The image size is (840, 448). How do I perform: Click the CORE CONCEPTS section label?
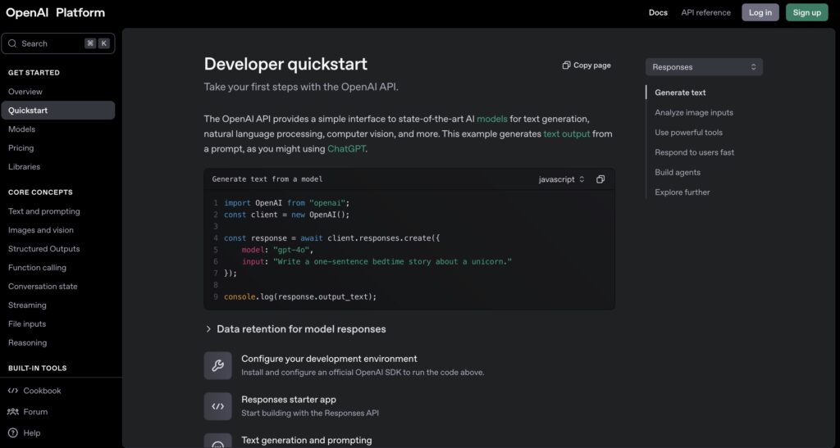[40, 192]
